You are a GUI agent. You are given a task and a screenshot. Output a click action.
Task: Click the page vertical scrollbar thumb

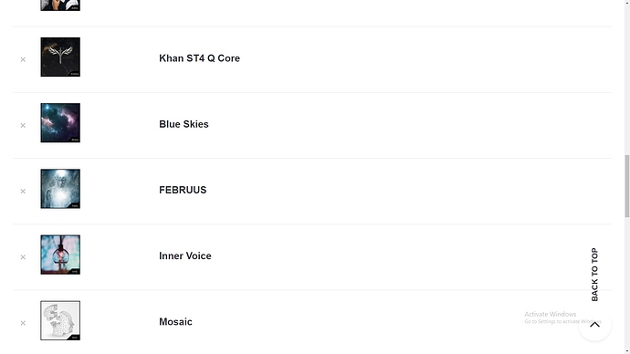click(x=626, y=186)
